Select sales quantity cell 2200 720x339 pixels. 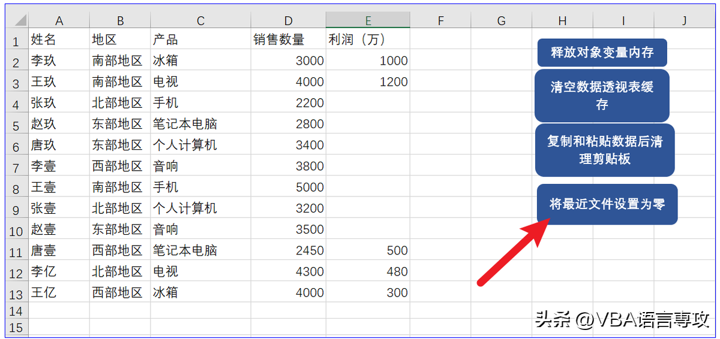pyautogui.click(x=289, y=103)
